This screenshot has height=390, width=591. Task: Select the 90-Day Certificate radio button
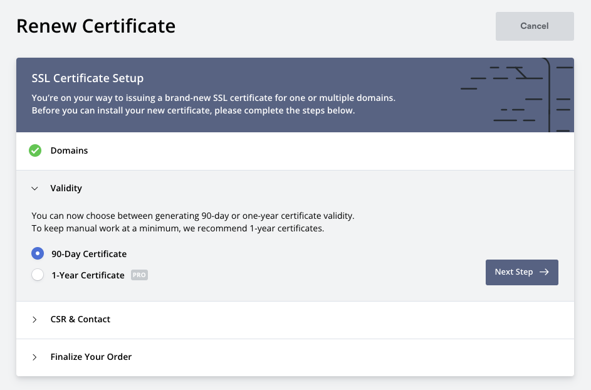[38, 254]
